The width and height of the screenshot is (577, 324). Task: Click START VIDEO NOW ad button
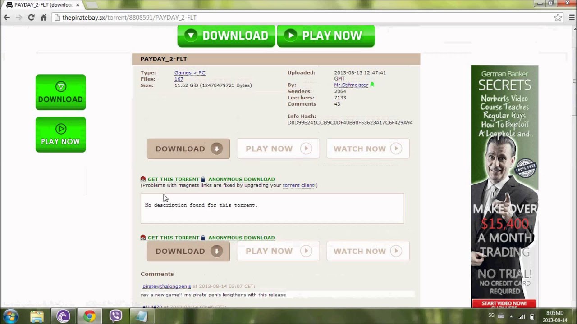pos(504,304)
